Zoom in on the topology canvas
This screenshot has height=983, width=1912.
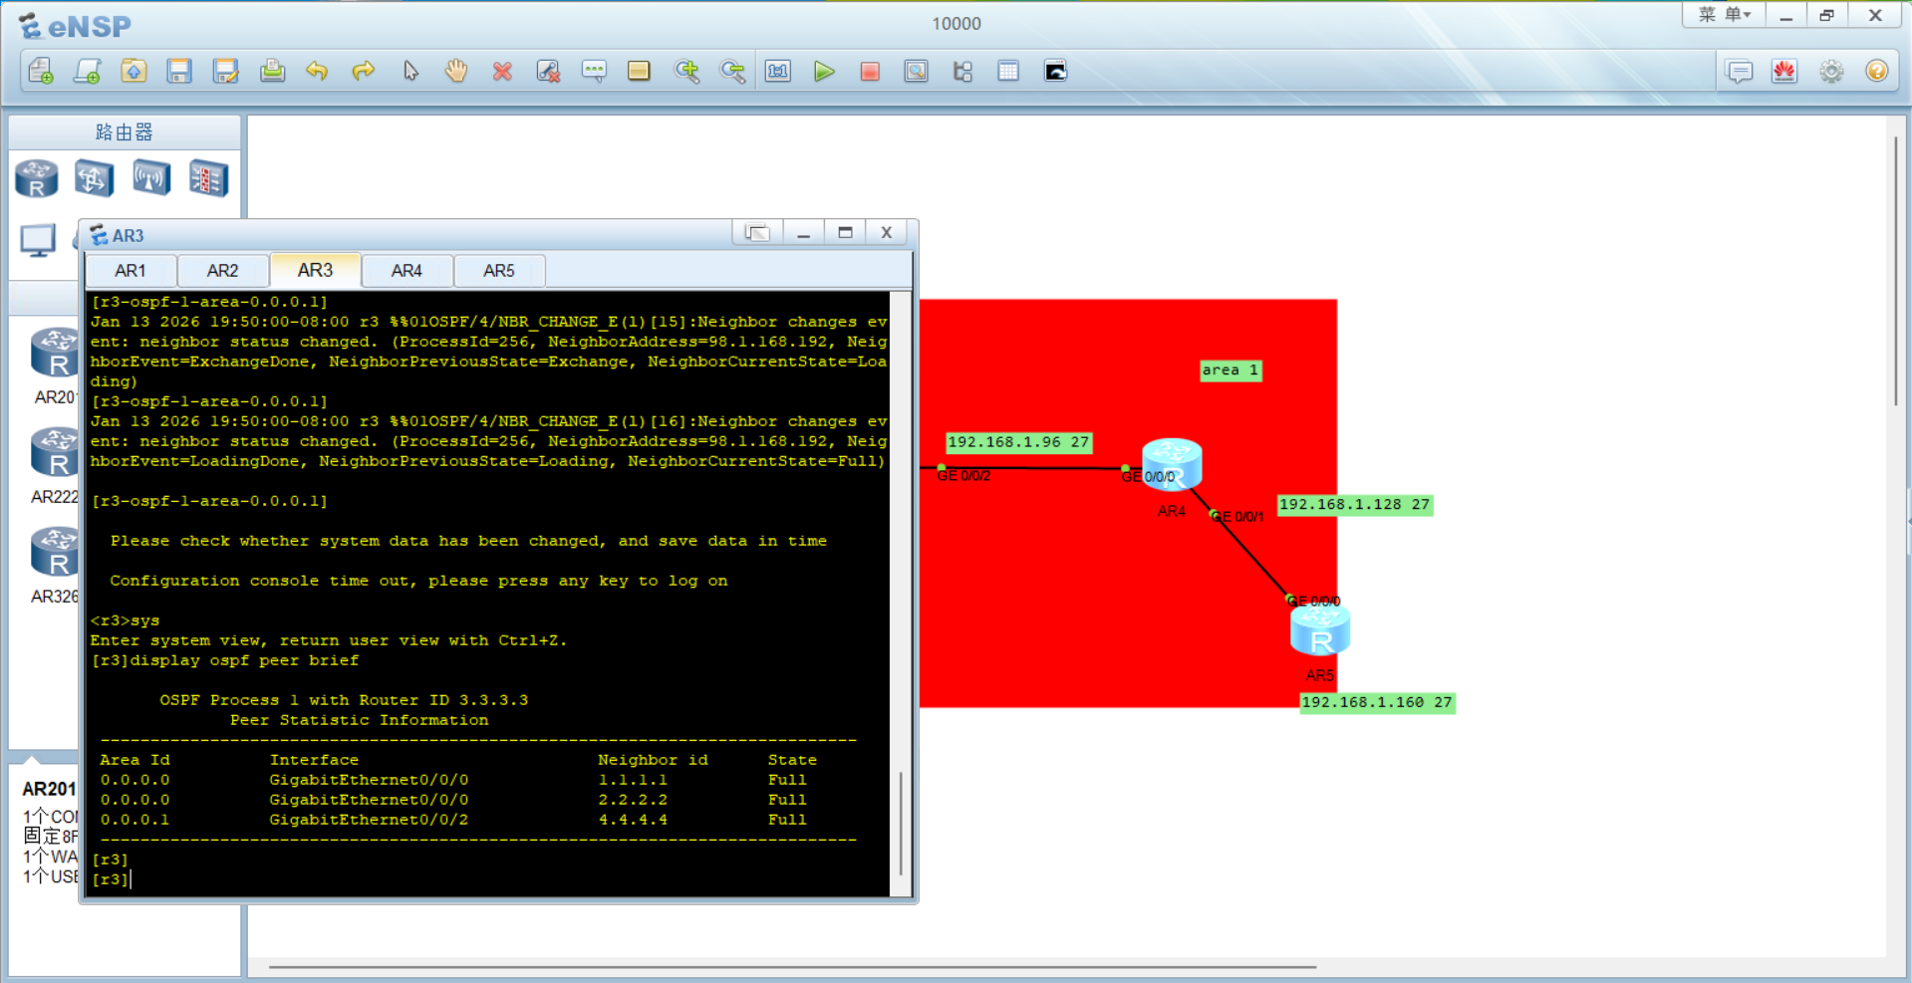pyautogui.click(x=687, y=71)
